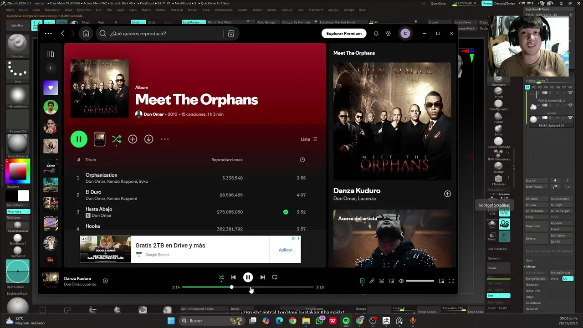Image resolution: width=583 pixels, height=328 pixels.
Task: Open Liked Songs playlist in sidebar
Action: [51, 88]
